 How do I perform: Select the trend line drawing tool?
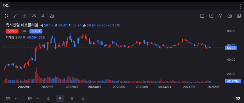(15, 16)
